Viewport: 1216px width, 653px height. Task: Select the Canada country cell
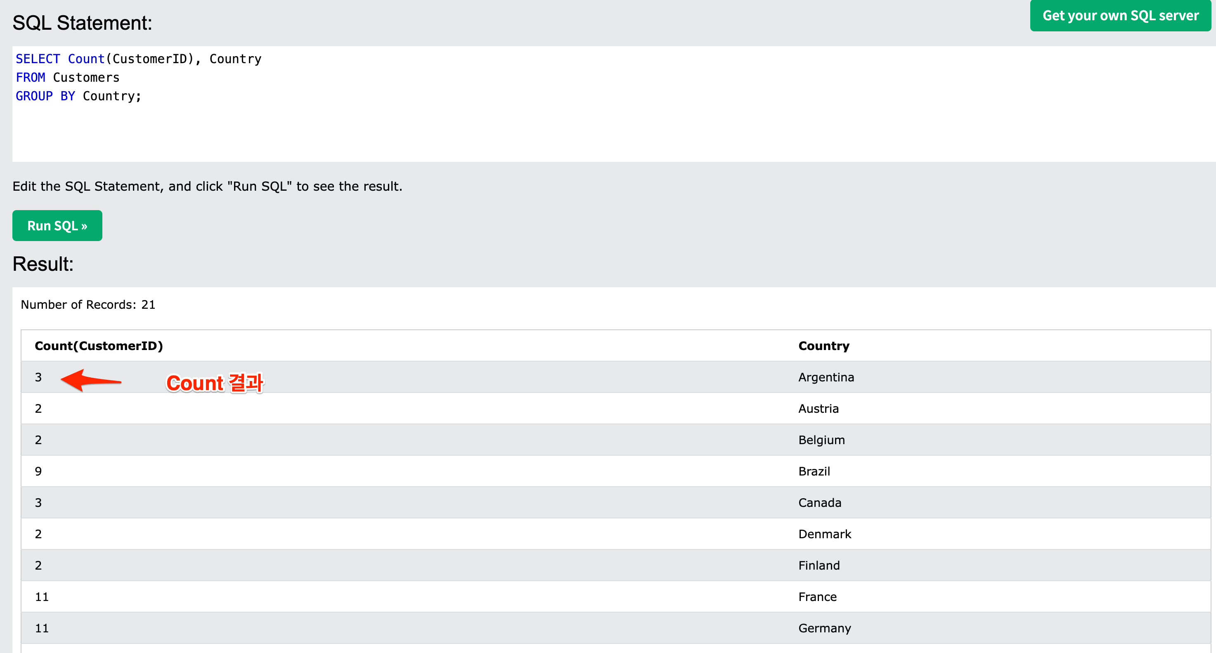[819, 503]
